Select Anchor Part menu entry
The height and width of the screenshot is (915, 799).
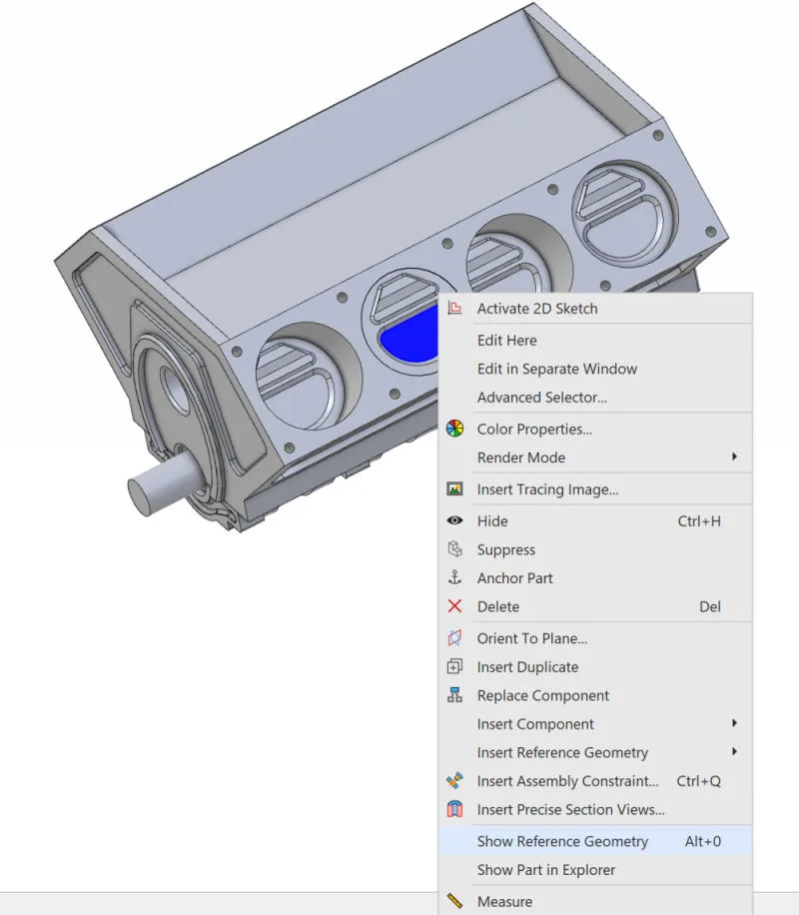[595, 577]
